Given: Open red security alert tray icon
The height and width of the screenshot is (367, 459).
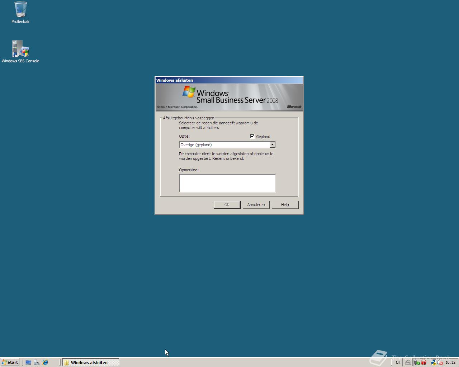Looking at the screenshot, I should (423, 363).
